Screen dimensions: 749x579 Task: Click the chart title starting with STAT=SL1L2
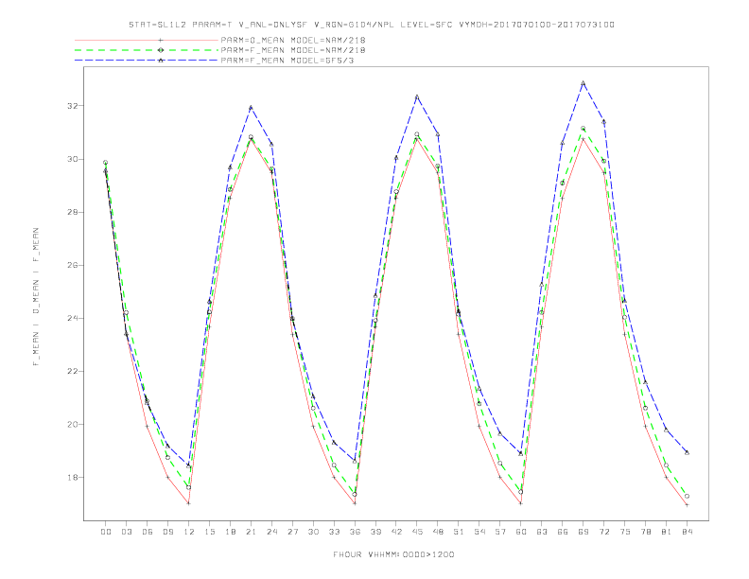click(x=371, y=25)
